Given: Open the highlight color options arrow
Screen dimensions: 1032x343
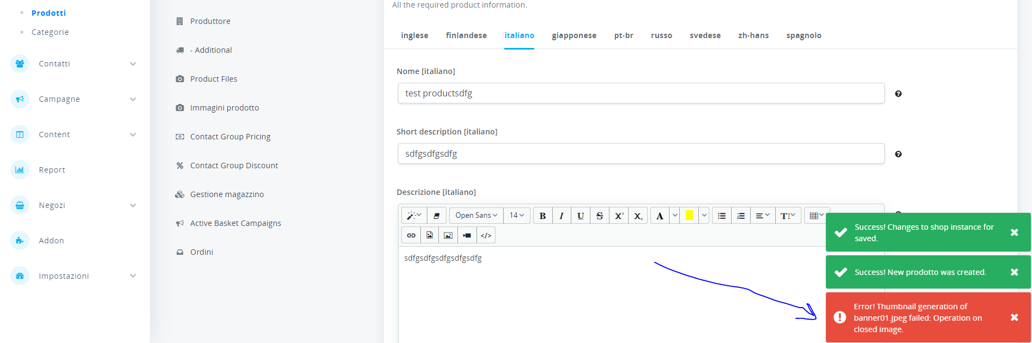Looking at the screenshot, I should click(704, 216).
